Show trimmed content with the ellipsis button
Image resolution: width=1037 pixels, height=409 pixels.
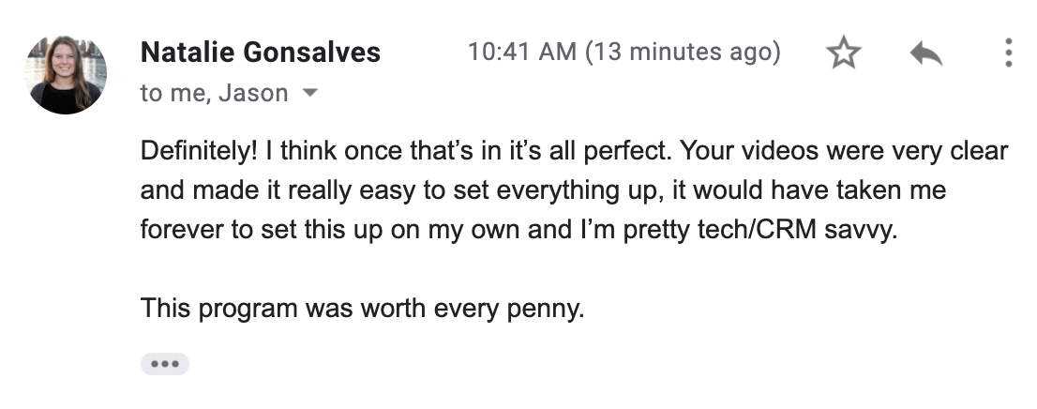(165, 363)
